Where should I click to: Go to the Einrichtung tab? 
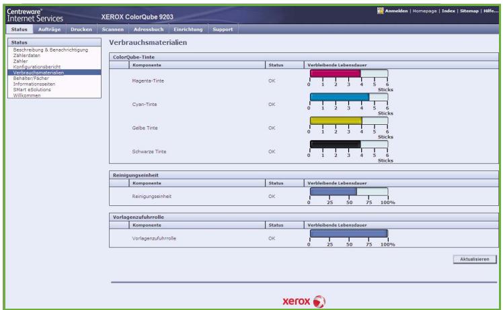pyautogui.click(x=188, y=29)
